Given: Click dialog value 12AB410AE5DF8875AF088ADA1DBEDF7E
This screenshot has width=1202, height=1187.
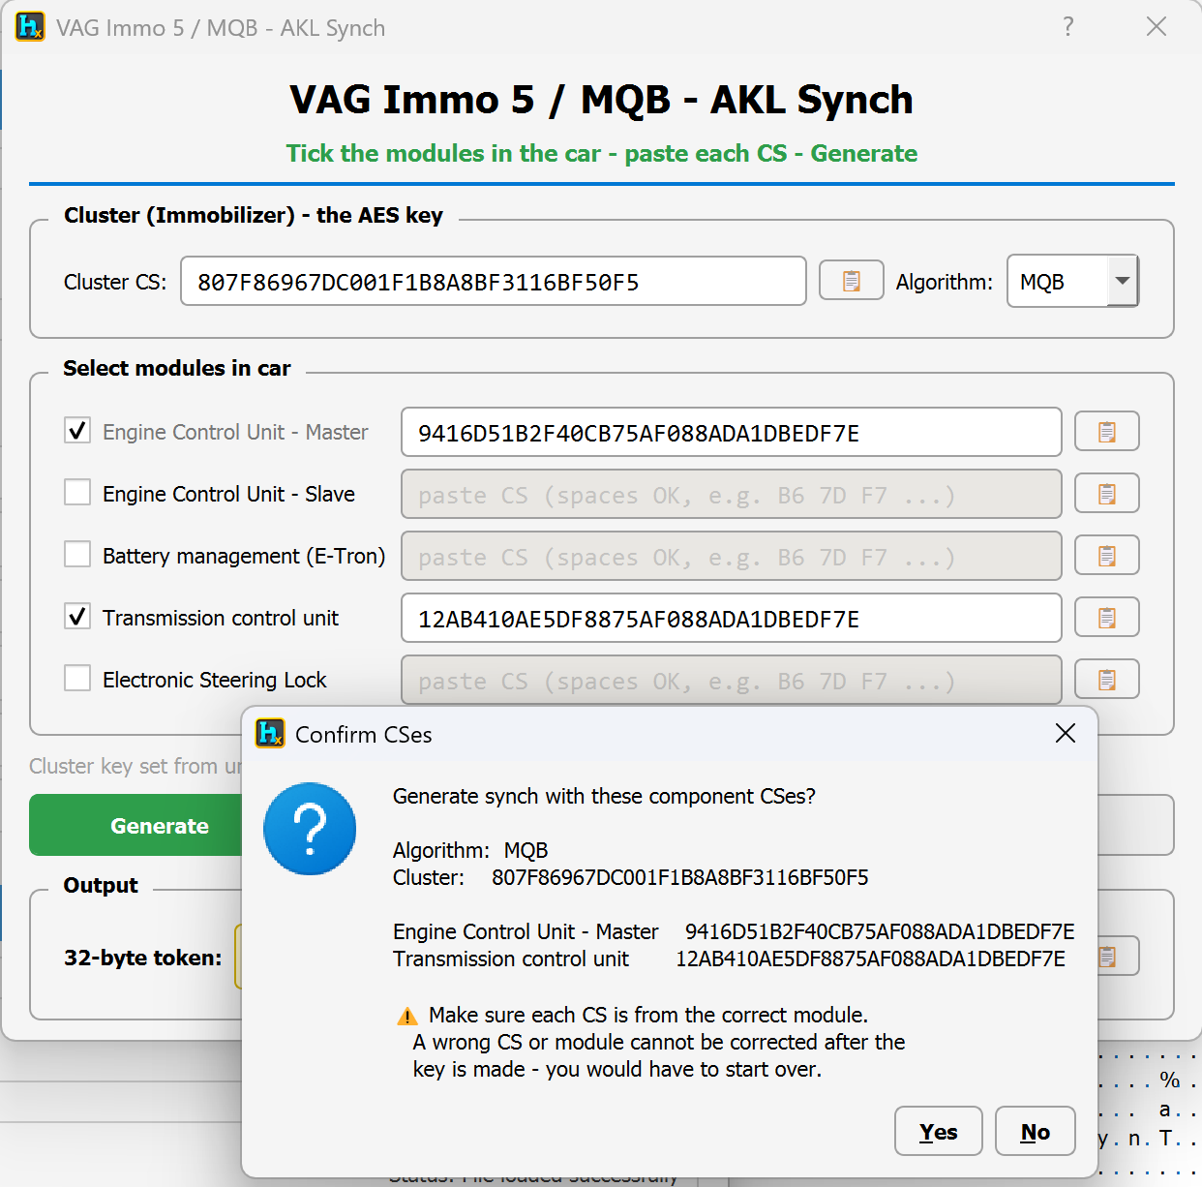Looking at the screenshot, I should click(x=870, y=959).
